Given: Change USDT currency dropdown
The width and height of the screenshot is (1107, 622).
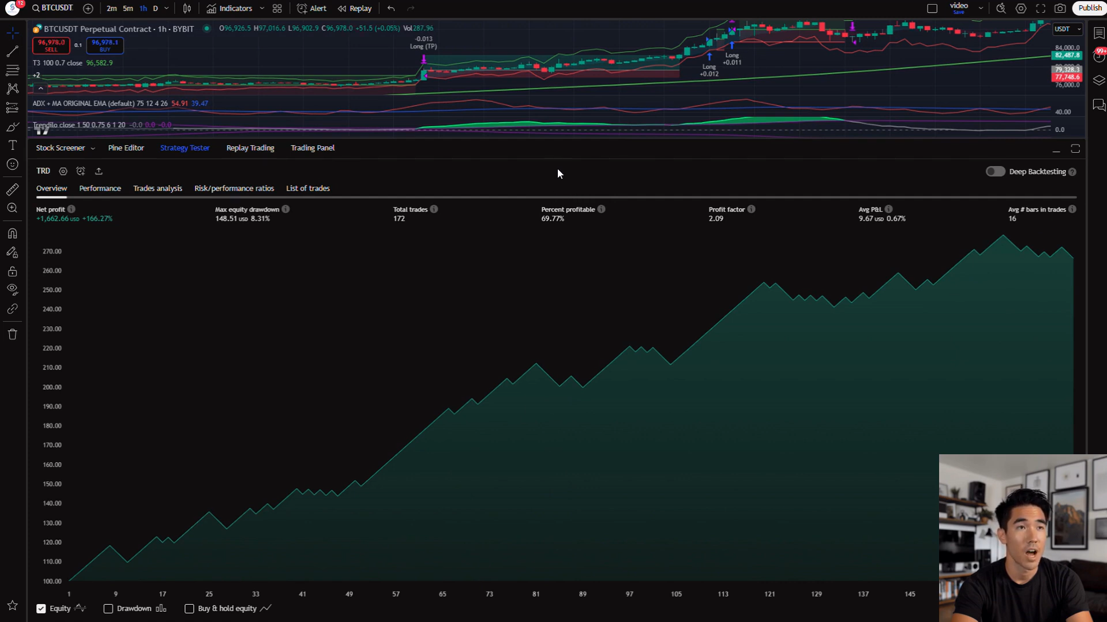Looking at the screenshot, I should (1067, 29).
